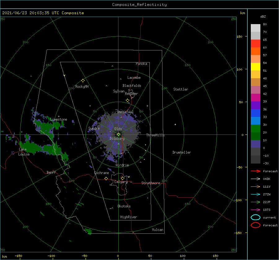The width and height of the screenshot is (279, 260).
Task: Click the Banff label
Action: [51, 173]
